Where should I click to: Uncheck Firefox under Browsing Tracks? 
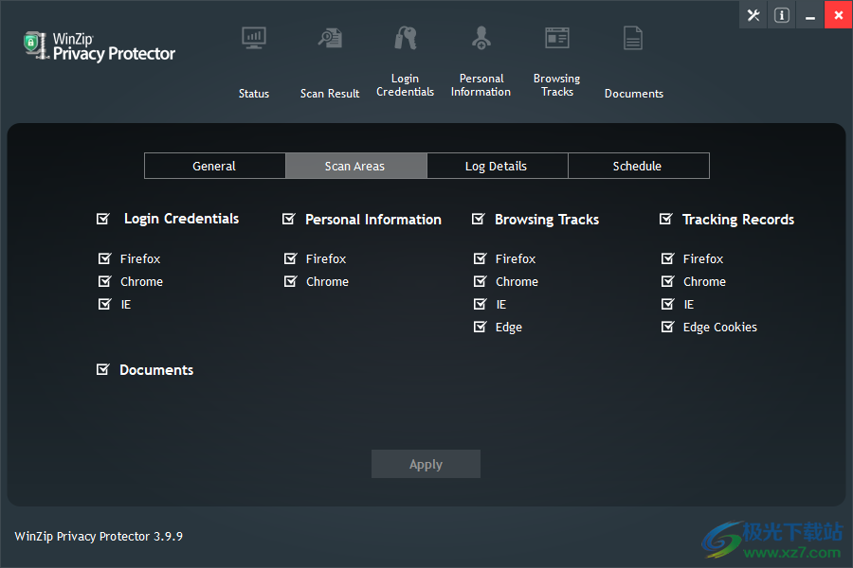point(480,258)
